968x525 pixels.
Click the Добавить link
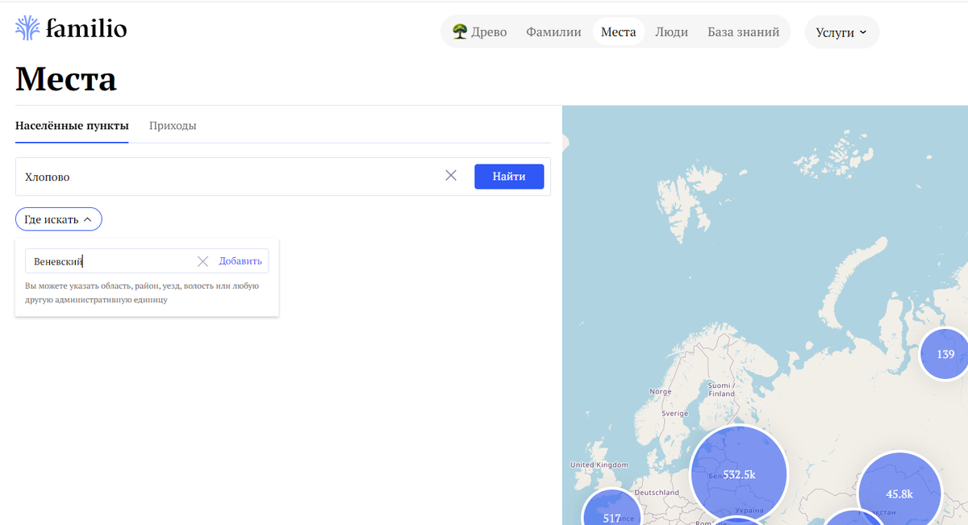click(240, 261)
